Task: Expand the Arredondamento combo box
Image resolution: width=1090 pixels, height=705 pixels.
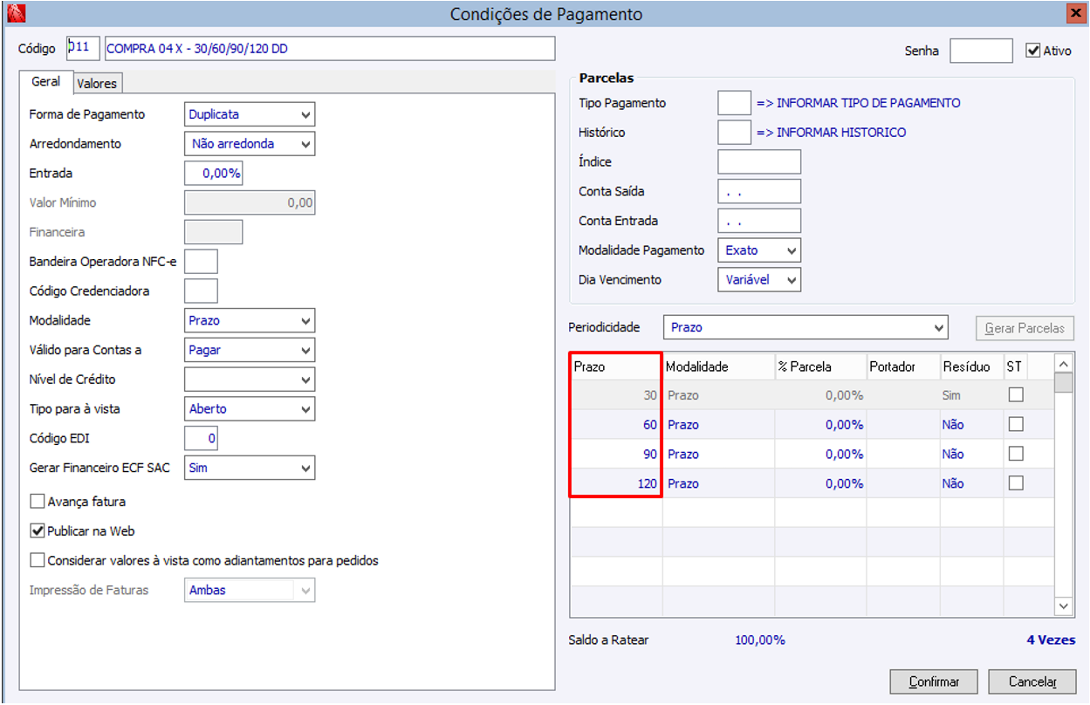Action: (250, 144)
